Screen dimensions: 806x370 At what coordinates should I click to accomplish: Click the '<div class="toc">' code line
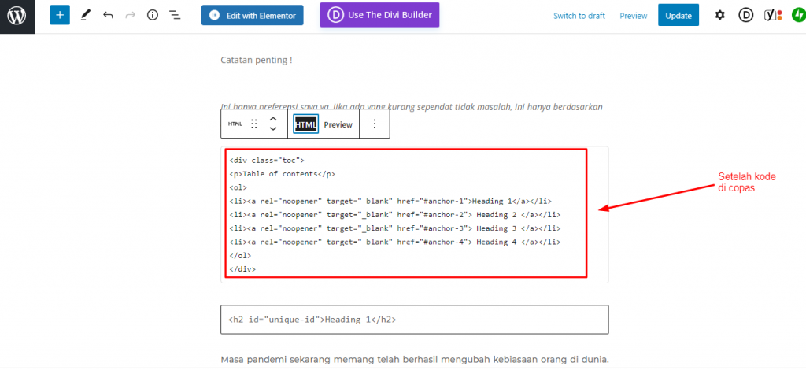(267, 161)
